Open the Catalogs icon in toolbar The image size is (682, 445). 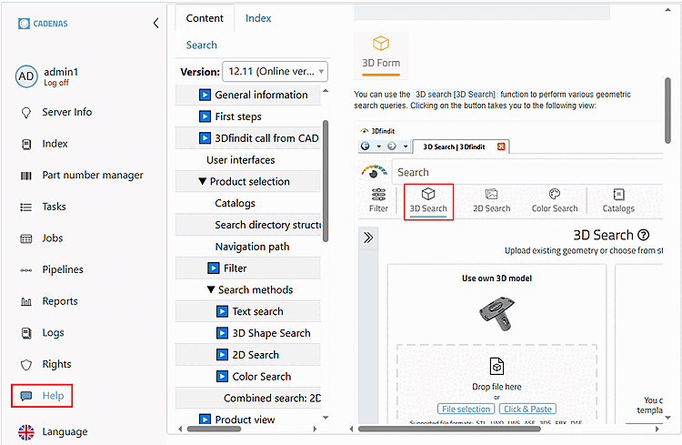[x=618, y=195]
